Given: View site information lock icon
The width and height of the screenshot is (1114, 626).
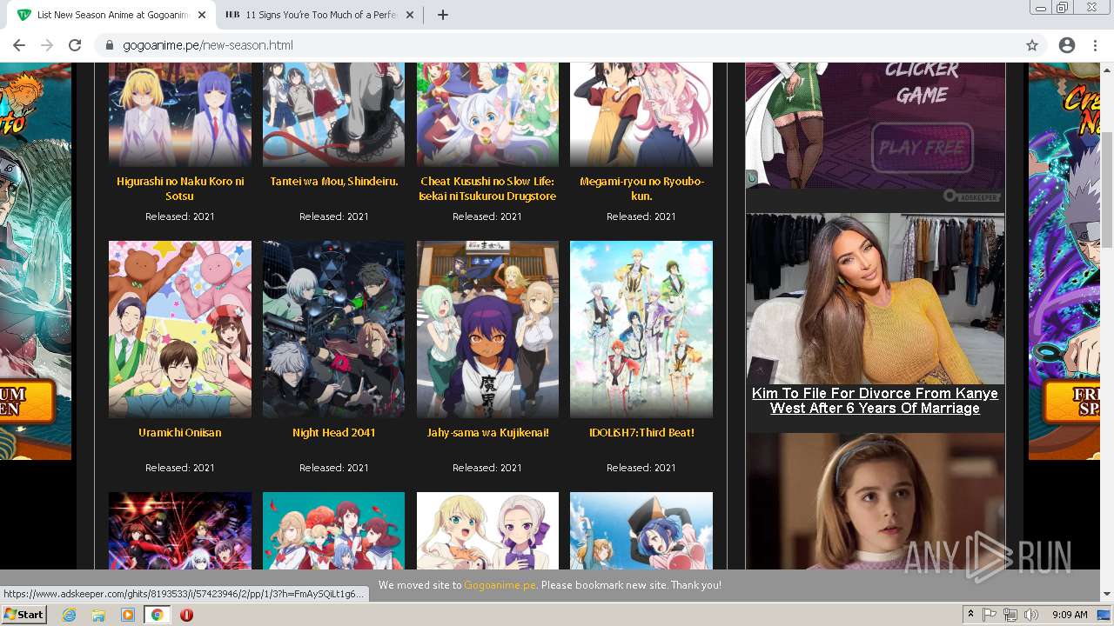Looking at the screenshot, I should tap(110, 45).
